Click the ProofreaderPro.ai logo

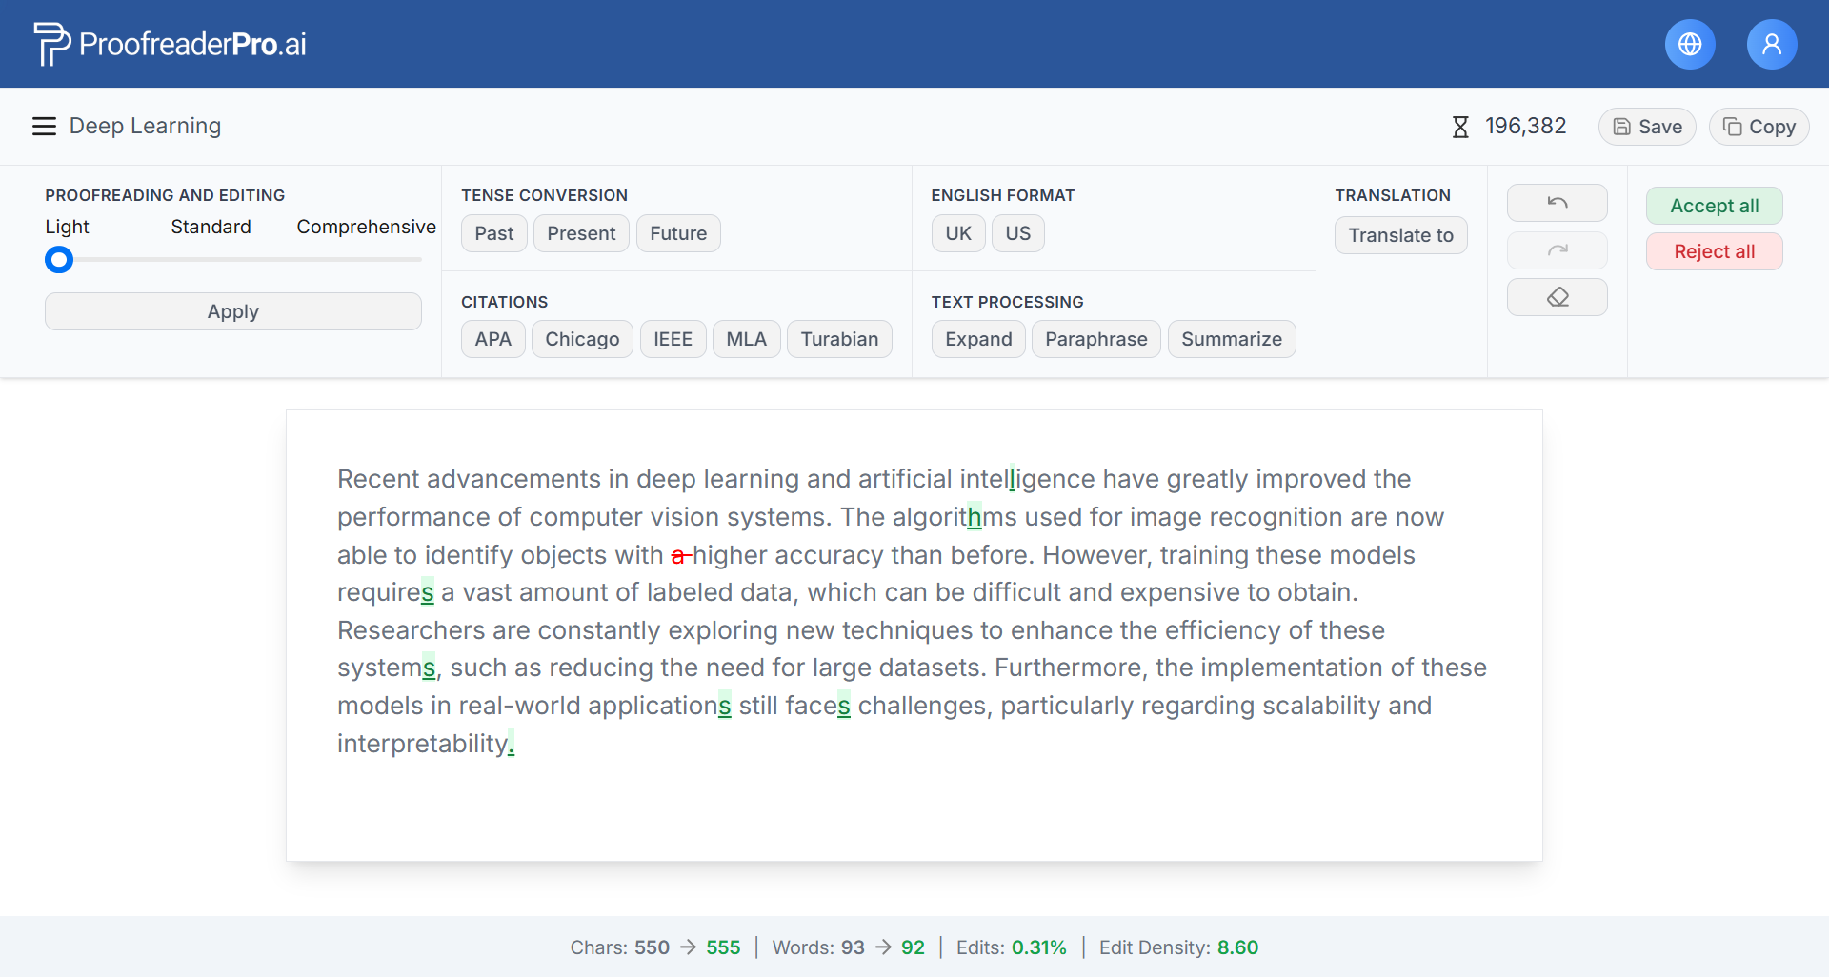[x=170, y=44]
